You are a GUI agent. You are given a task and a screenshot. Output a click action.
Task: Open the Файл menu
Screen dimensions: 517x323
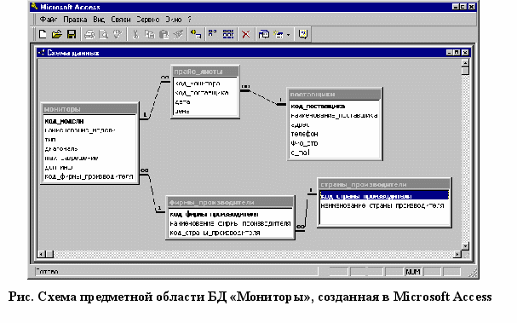49,20
